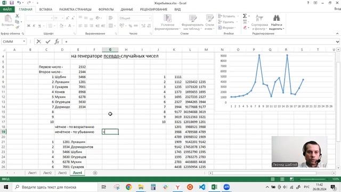Expand the formula bar with chevron
The height and width of the screenshot is (192, 341).
pos(337,42)
